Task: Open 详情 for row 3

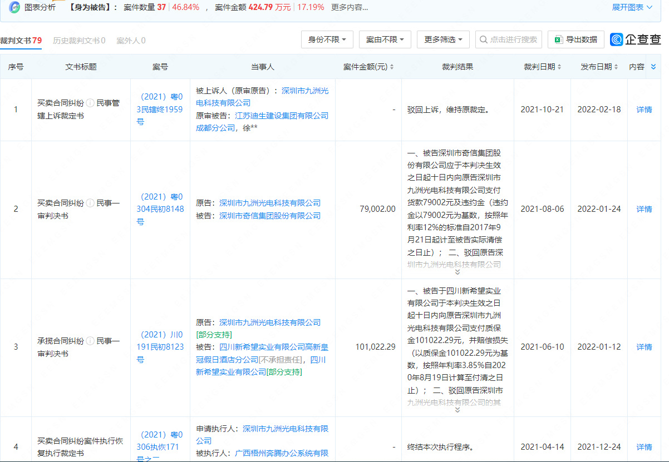Action: 644,347
